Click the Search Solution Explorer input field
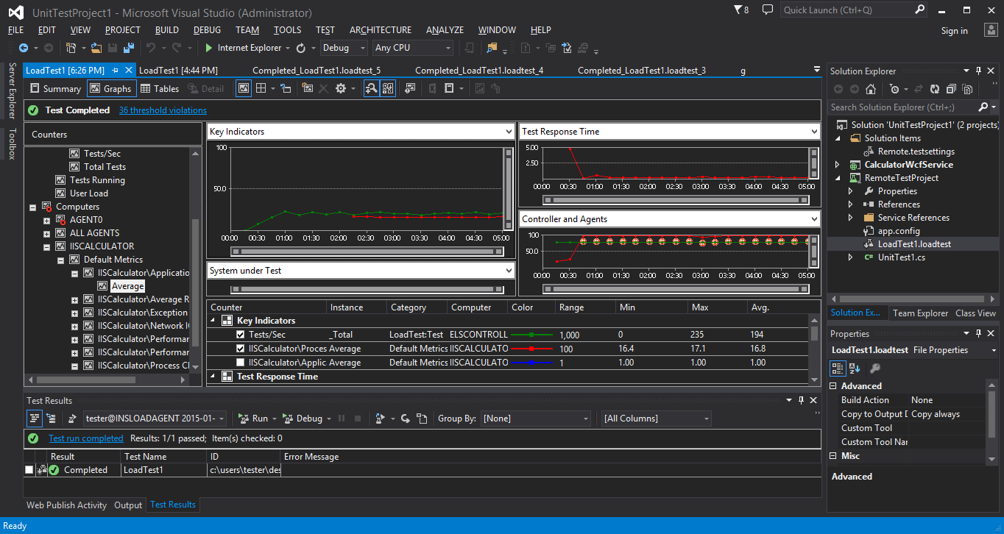This screenshot has width=1004, height=534. click(902, 107)
